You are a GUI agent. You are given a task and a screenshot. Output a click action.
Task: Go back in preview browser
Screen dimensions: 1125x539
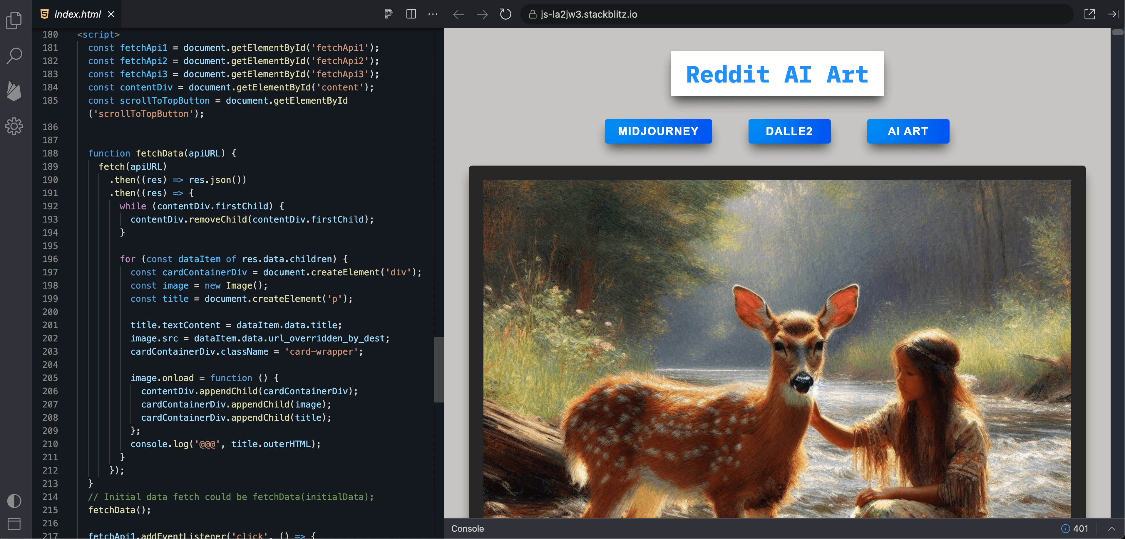(x=458, y=14)
